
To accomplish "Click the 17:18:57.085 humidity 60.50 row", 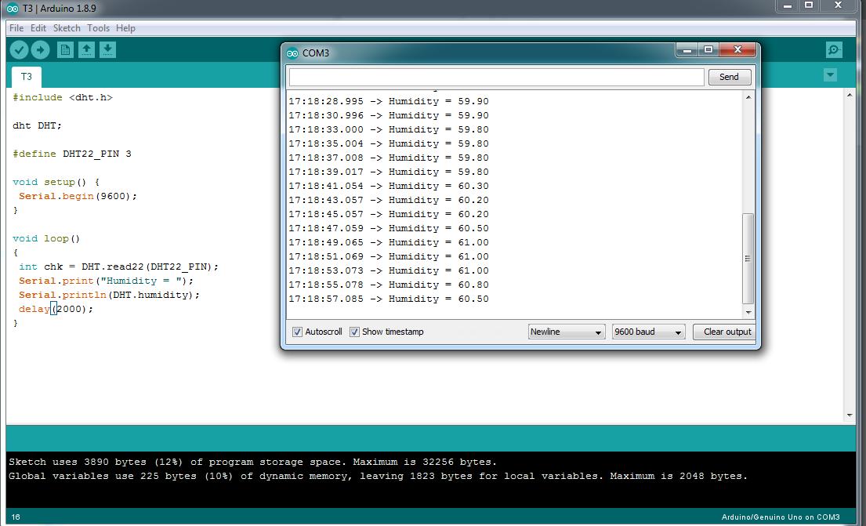I will click(388, 299).
